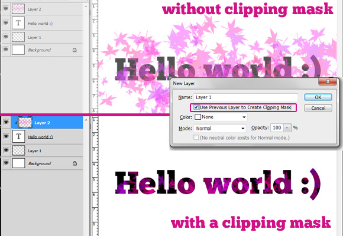Viewport: 343px width, 236px height.
Task: Click the Opacity value field showing 100
Action: (x=277, y=127)
